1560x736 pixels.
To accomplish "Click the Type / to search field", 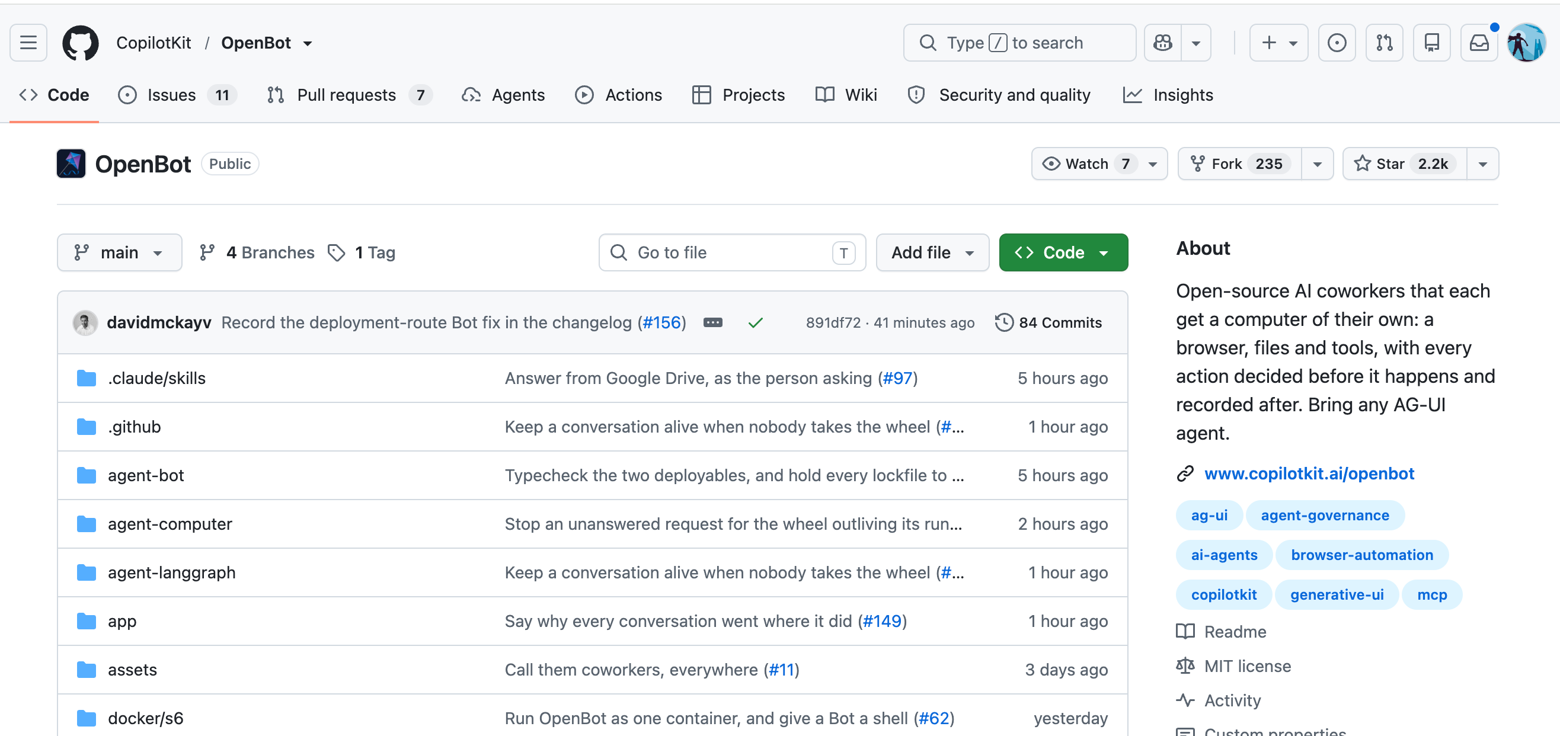I will coord(1019,43).
